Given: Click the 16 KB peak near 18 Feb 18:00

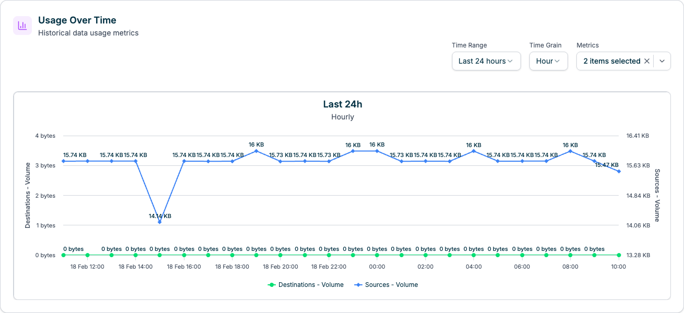Looking at the screenshot, I should point(256,151).
